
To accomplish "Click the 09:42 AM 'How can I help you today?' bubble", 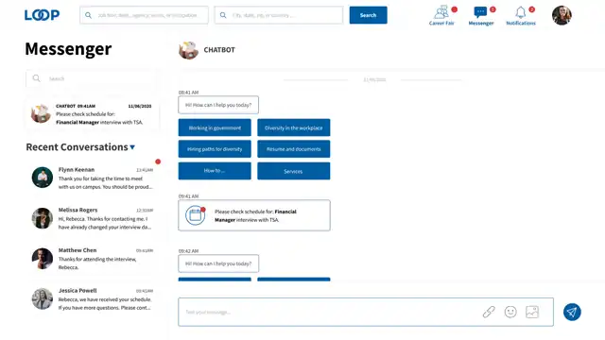I will point(218,263).
